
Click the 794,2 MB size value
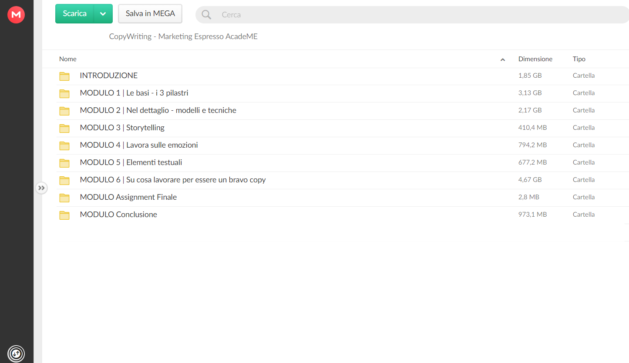pos(532,145)
